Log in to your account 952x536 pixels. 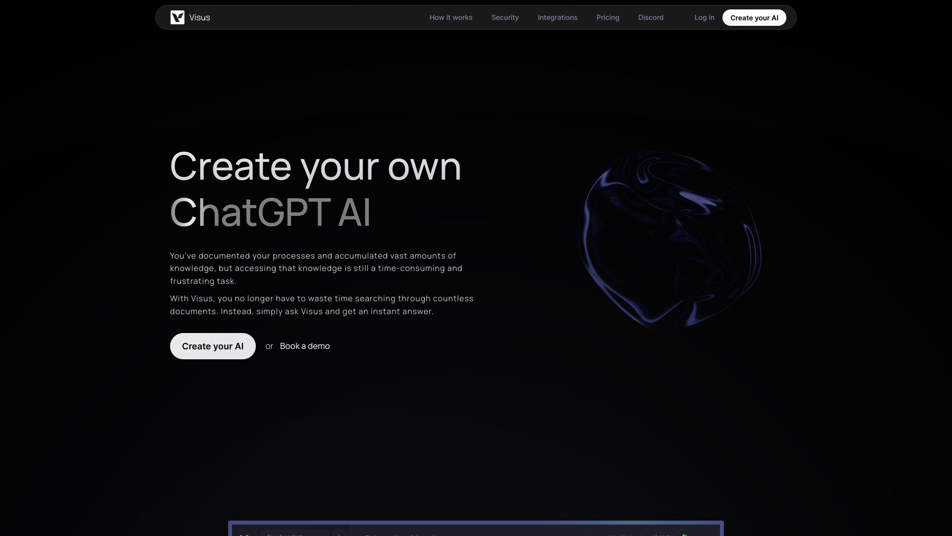point(704,17)
